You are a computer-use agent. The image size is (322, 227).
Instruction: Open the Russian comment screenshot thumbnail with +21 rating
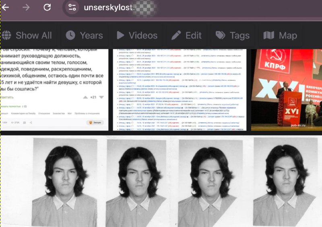coord(54,90)
